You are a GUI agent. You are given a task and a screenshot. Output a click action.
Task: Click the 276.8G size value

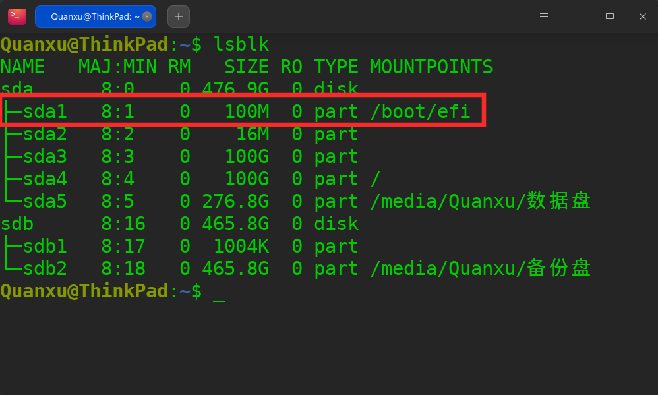(235, 202)
